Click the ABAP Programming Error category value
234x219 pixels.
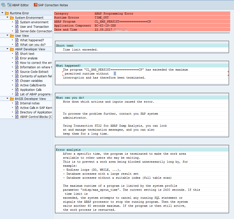click(114, 14)
